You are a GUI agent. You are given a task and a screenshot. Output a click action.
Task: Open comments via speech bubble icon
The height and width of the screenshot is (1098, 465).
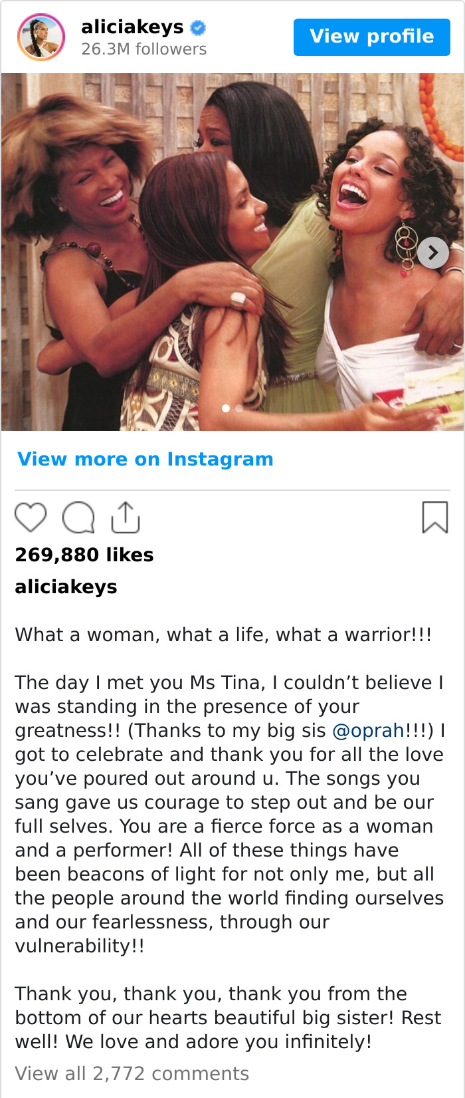[78, 517]
